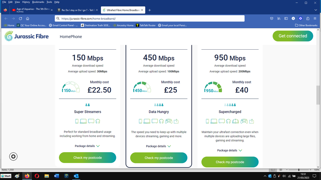Open the Windows notification center
Screen dimensions: 321x180
tap(315, 176)
